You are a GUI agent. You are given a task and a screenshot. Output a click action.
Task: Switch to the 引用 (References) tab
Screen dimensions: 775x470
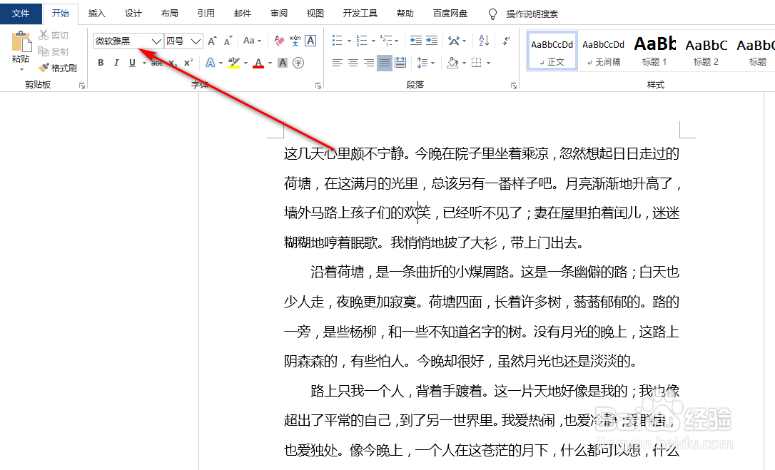(x=206, y=14)
